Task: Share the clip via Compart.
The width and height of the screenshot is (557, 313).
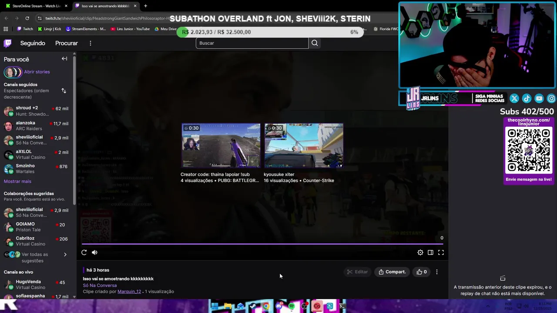Action: point(392,272)
